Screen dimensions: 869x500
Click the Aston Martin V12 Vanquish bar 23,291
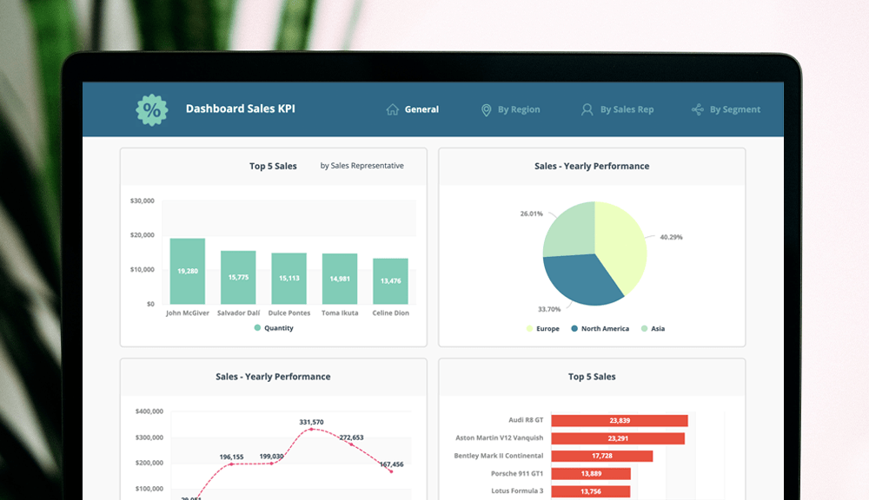(x=618, y=438)
